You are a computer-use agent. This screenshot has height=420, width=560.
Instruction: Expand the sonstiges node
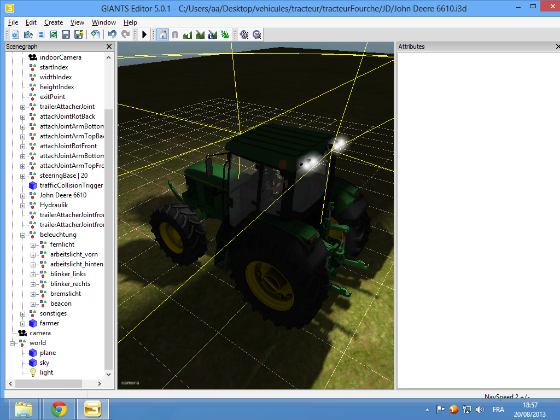coord(22,314)
